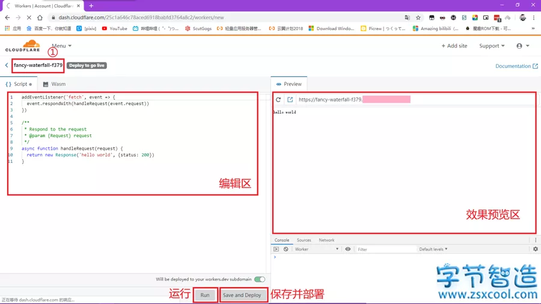Viewport: 541px width, 304px height.
Task: Open the translate page icon in address bar
Action: (407, 17)
